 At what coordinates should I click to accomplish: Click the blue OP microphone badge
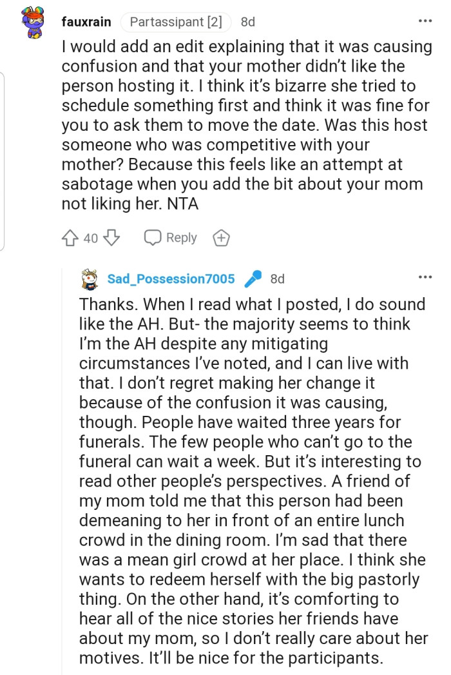tap(253, 278)
